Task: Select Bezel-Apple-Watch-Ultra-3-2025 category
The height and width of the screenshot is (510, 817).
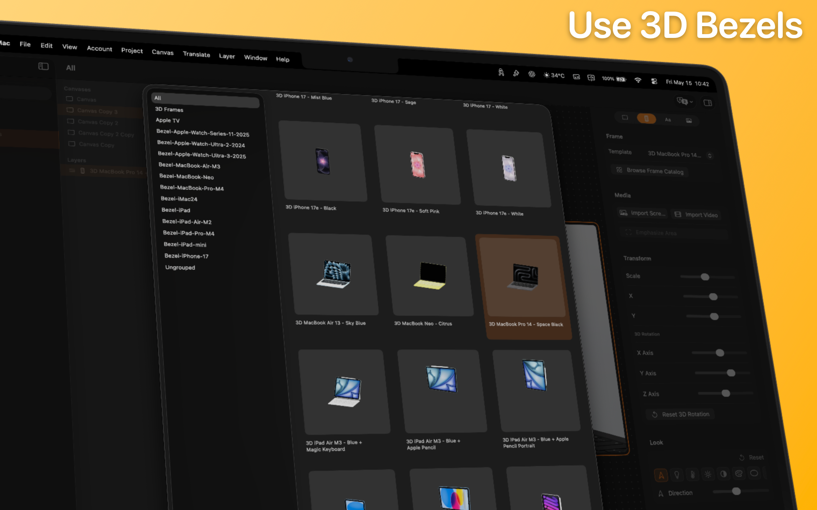Action: pos(202,155)
